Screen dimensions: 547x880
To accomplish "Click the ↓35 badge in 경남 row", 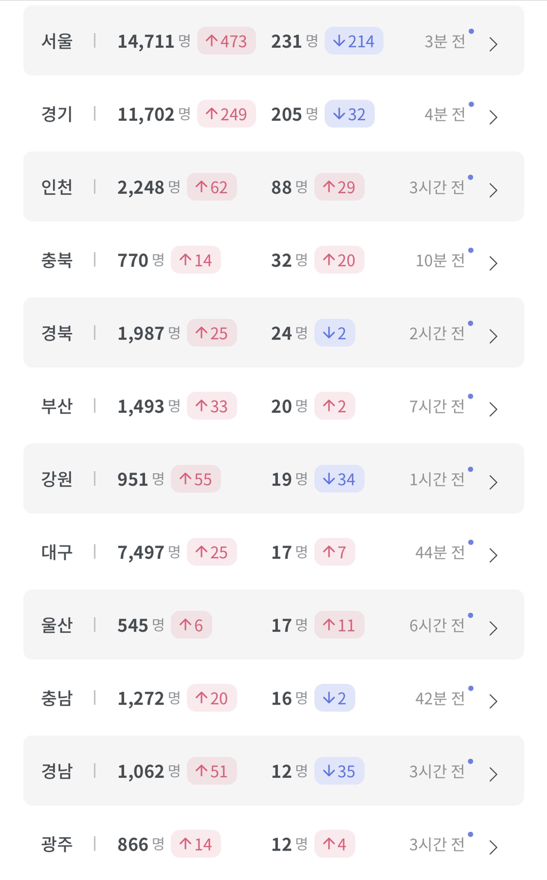I will tap(339, 771).
